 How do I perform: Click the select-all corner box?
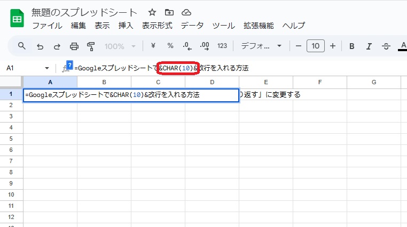[11, 82]
